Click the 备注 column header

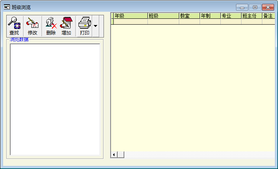tap(269, 16)
